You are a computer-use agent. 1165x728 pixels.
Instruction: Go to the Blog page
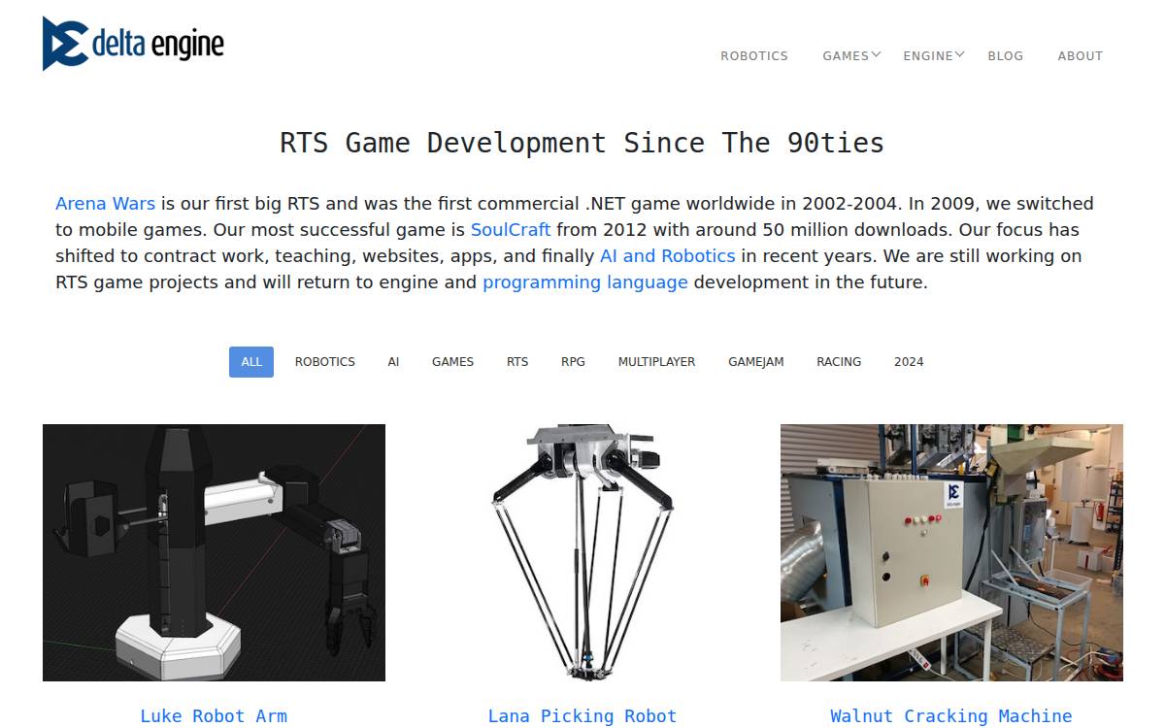(x=1006, y=56)
